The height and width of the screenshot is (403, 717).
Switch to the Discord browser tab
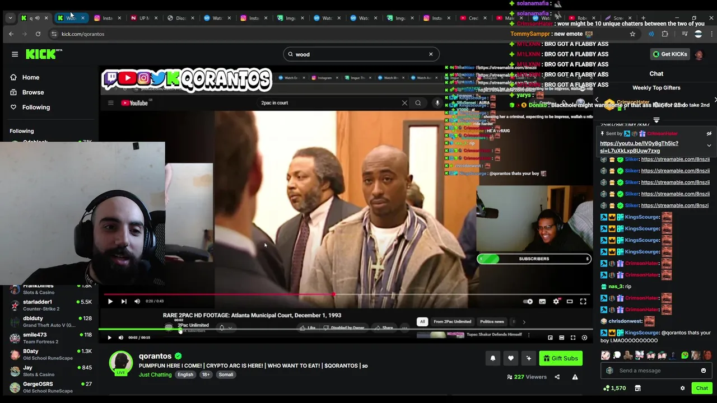pyautogui.click(x=181, y=18)
